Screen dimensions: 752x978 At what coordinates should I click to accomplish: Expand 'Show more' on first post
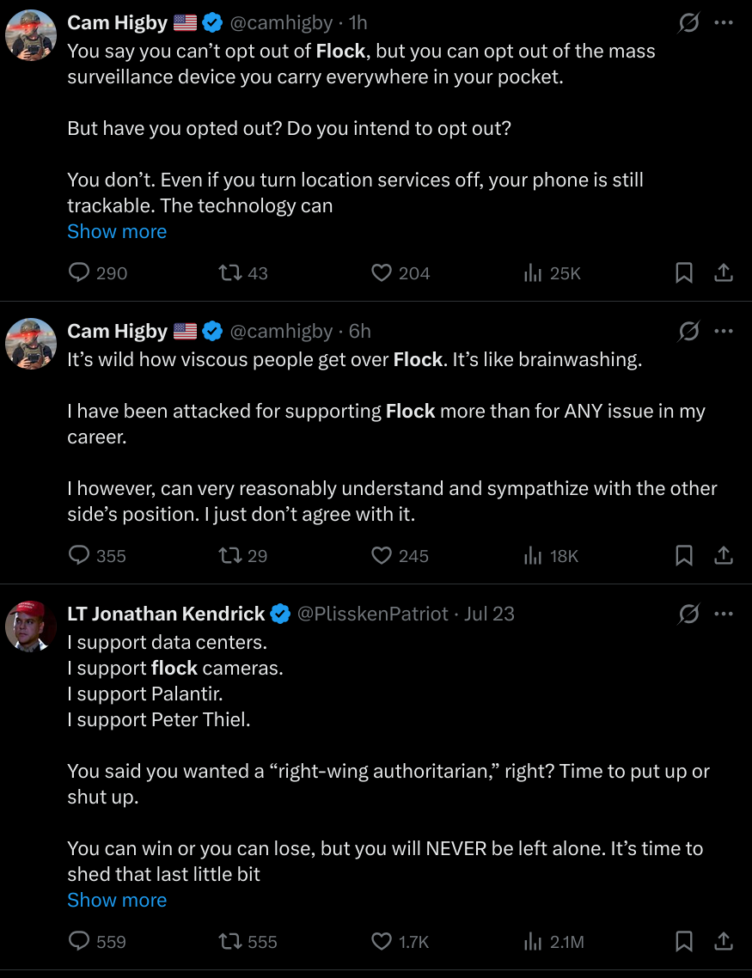click(x=117, y=231)
